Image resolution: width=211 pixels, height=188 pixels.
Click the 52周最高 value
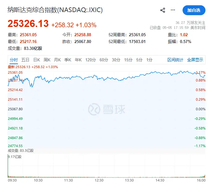(x=137, y=35)
